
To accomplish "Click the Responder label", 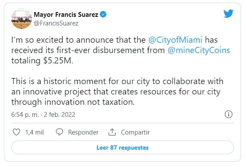I will pyautogui.click(x=83, y=132).
